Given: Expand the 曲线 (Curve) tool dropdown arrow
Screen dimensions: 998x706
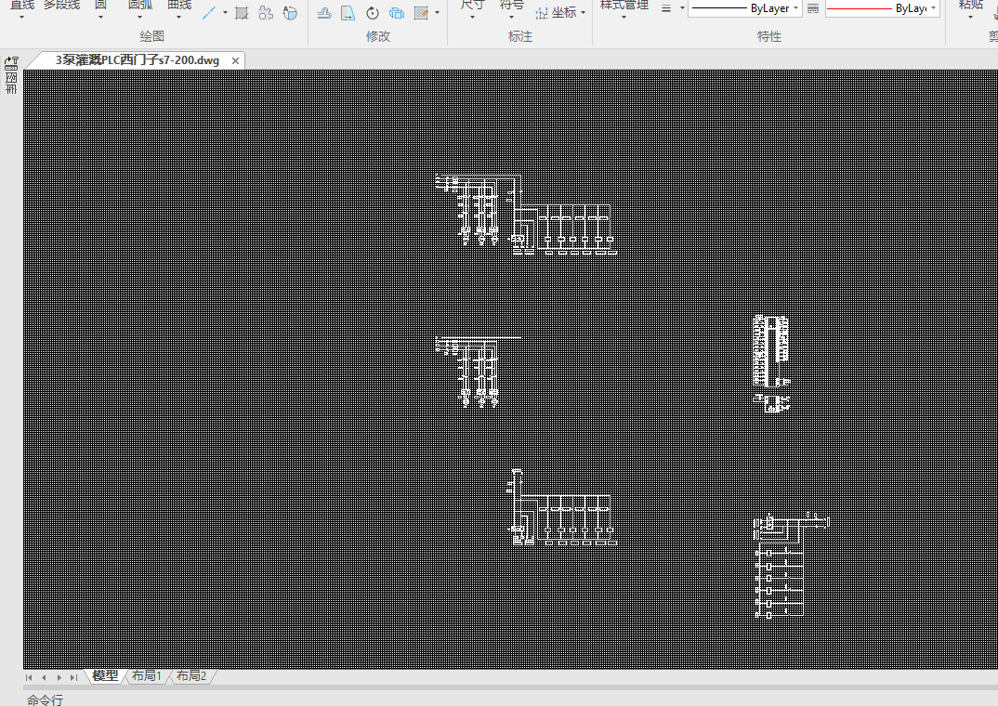Looking at the screenshot, I should point(178,17).
